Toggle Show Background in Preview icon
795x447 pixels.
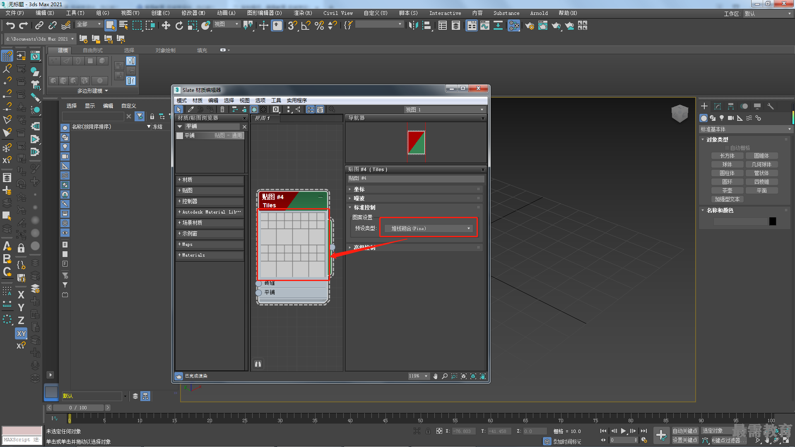coord(263,109)
